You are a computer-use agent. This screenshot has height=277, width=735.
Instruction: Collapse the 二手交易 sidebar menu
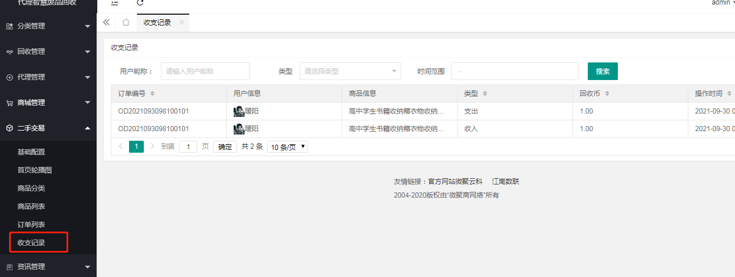[48, 128]
